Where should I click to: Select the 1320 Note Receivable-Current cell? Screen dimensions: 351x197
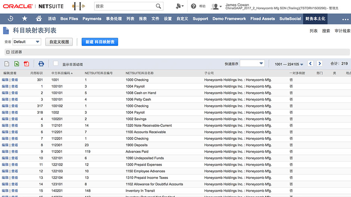point(149,125)
